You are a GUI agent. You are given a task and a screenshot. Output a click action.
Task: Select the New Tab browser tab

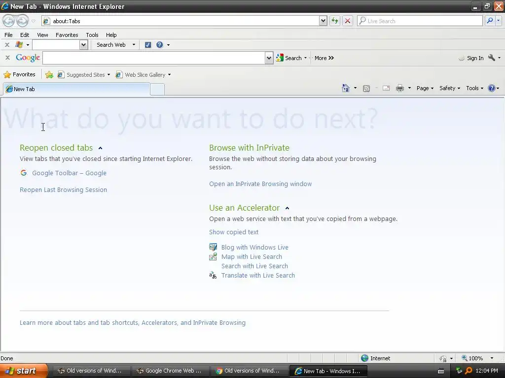76,89
